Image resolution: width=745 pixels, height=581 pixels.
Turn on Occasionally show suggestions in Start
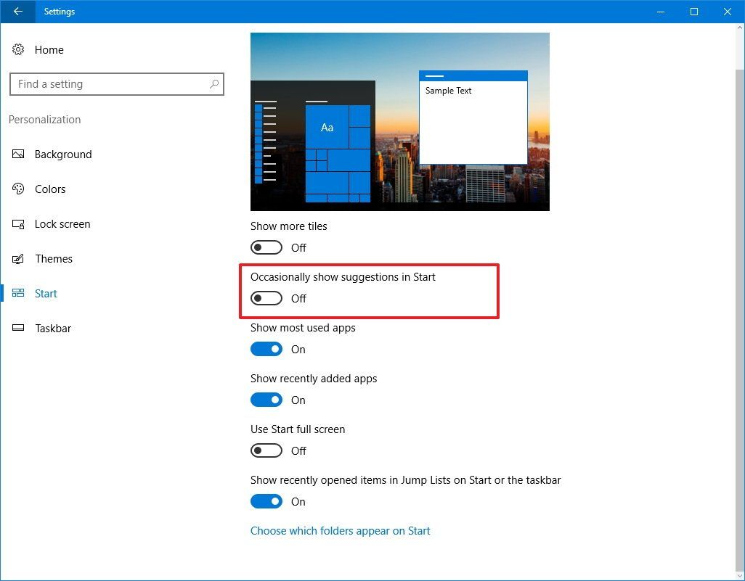[266, 298]
